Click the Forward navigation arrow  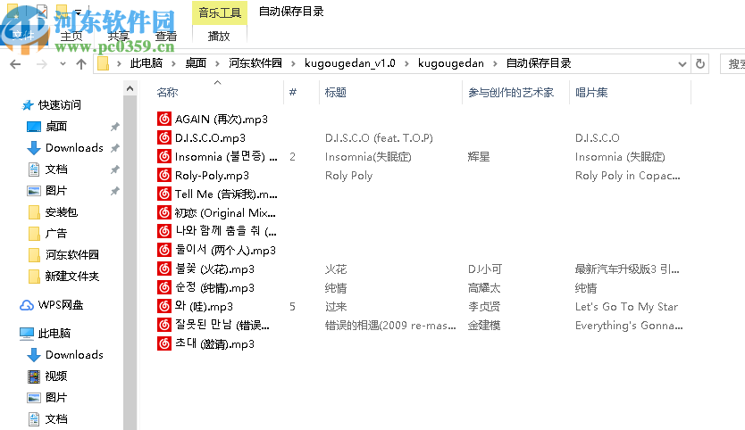(x=42, y=64)
